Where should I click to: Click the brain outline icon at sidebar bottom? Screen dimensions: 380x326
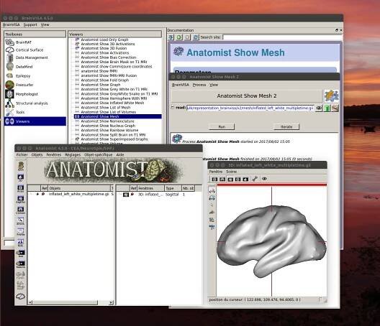click(x=21, y=297)
